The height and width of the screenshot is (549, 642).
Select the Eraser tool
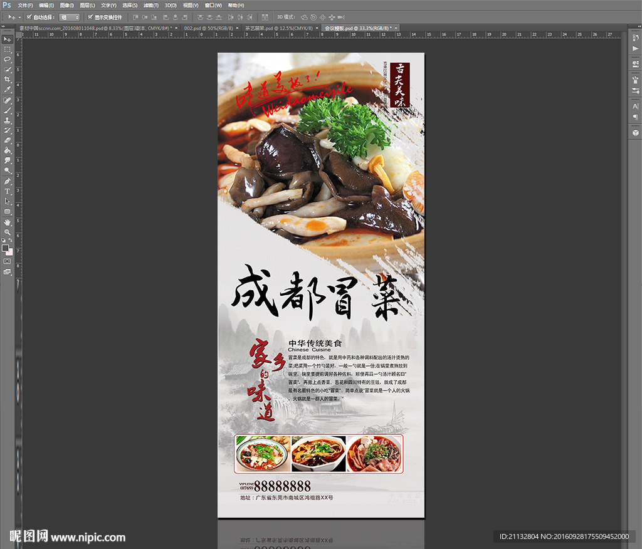click(8, 140)
